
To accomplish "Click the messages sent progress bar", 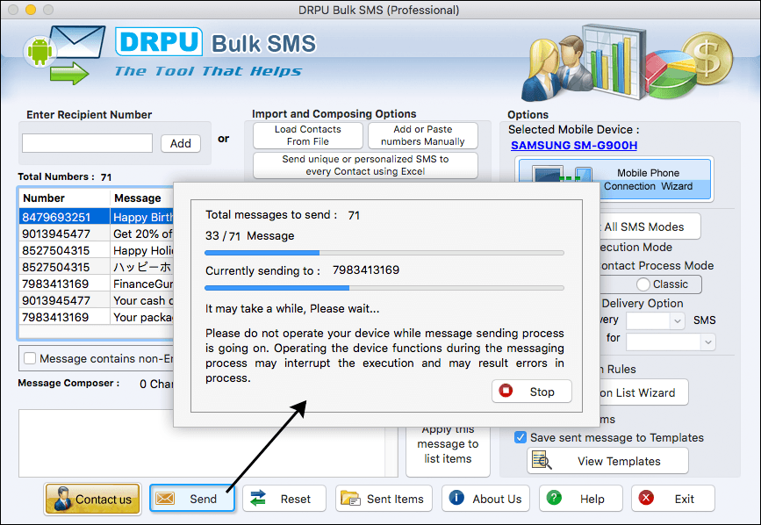I will [x=384, y=253].
